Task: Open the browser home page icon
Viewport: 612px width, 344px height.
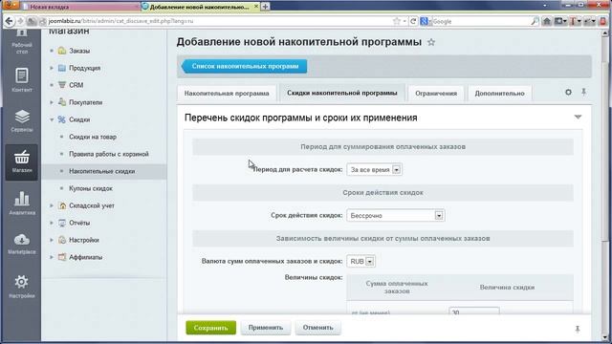Action: [x=546, y=21]
